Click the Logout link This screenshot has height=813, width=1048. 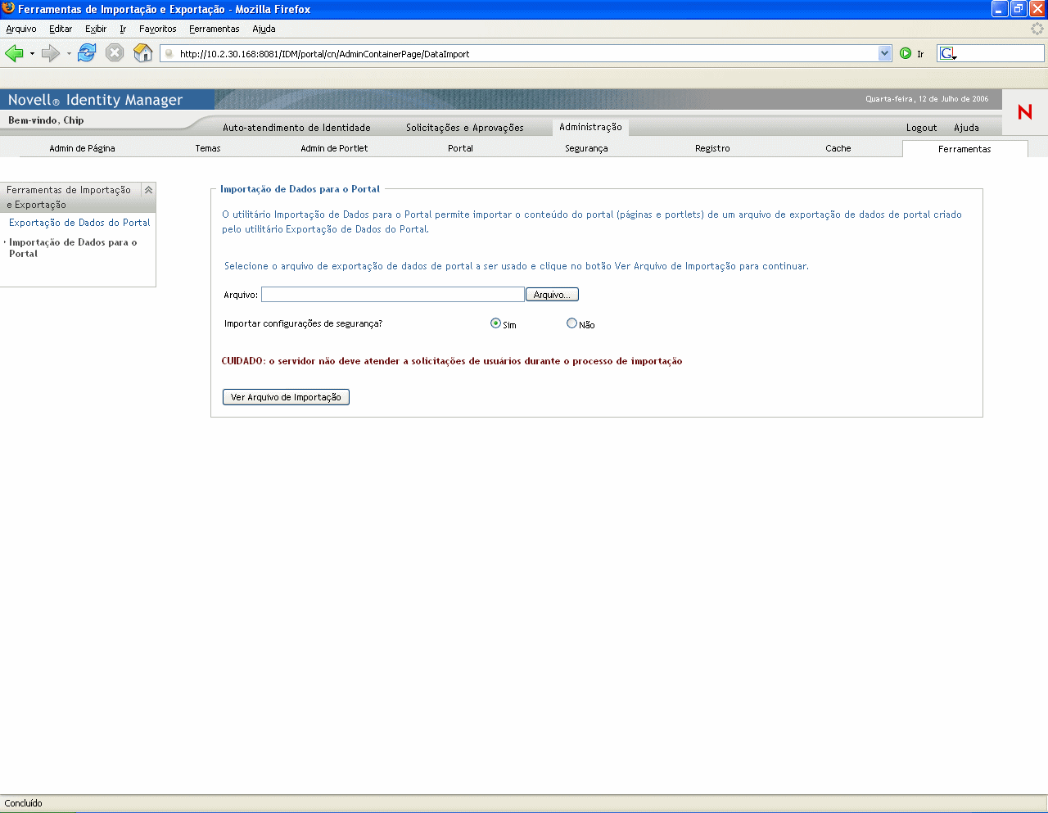pos(921,128)
